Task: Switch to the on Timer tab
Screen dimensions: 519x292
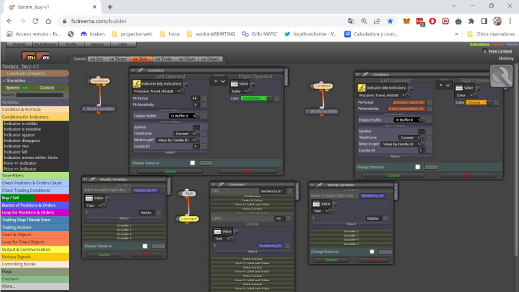Action: pos(118,59)
